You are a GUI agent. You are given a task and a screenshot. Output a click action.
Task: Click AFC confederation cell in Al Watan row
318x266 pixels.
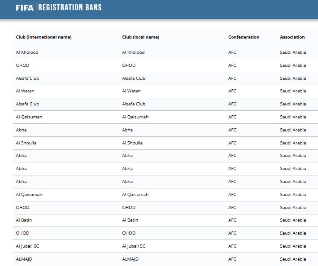[x=232, y=91]
